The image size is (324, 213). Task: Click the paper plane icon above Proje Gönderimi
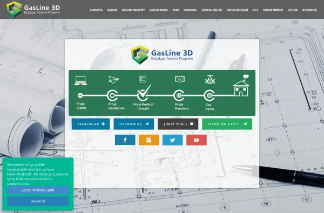[x=114, y=80]
